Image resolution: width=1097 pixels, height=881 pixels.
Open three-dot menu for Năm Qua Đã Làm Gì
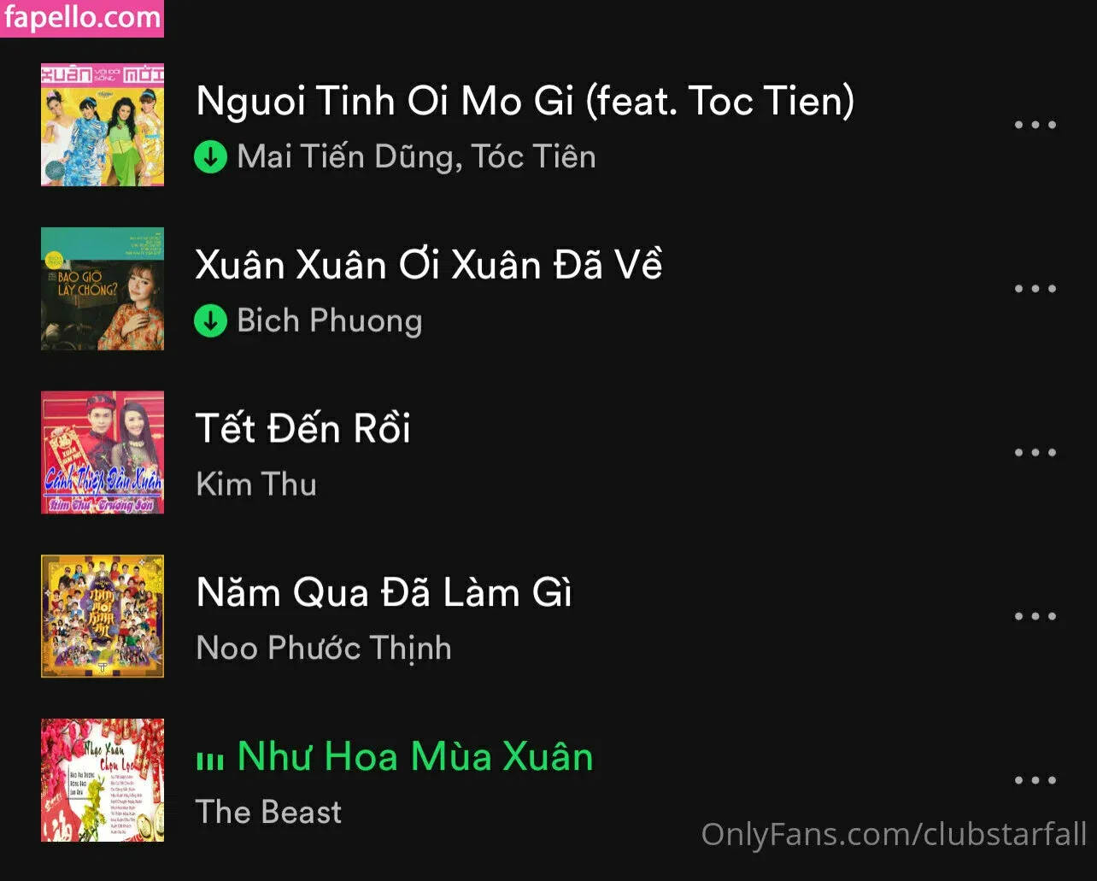(x=1035, y=617)
